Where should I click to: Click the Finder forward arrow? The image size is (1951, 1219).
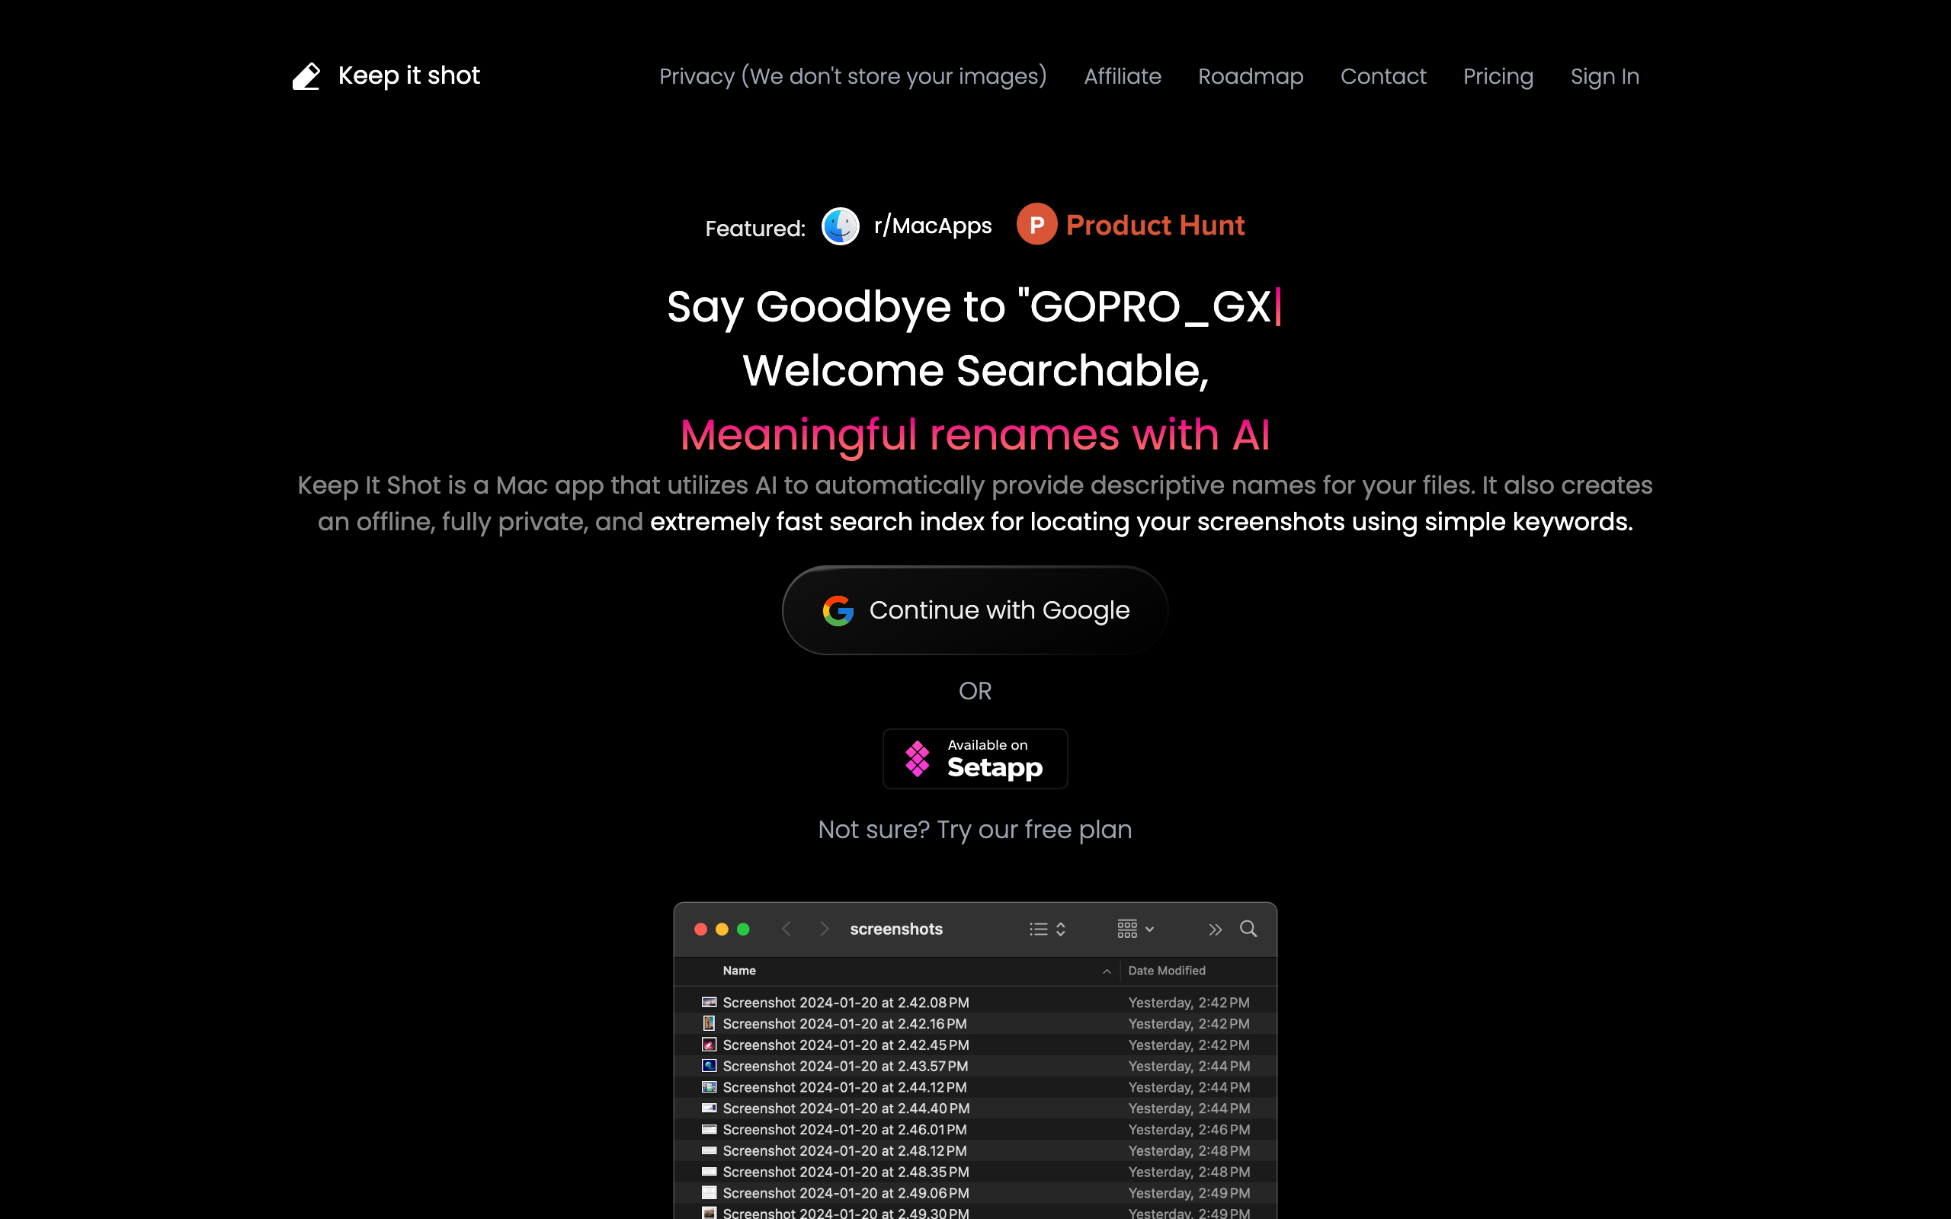823,929
